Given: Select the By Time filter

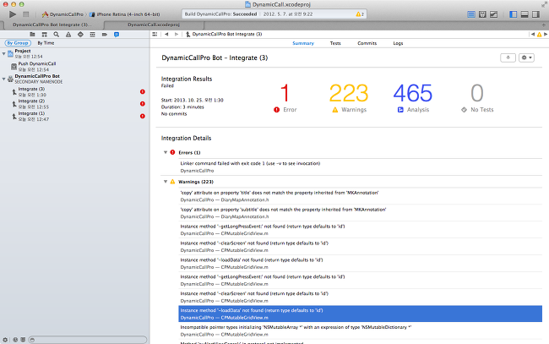Looking at the screenshot, I should [46, 43].
